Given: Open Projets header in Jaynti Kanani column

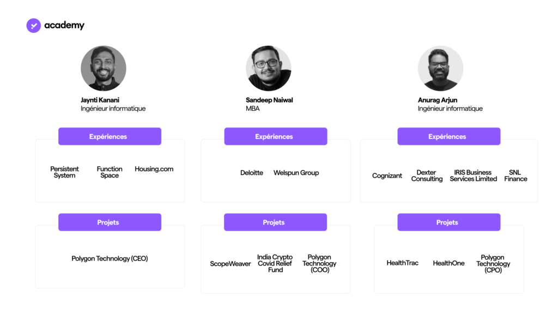Looking at the screenshot, I should (x=110, y=222).
